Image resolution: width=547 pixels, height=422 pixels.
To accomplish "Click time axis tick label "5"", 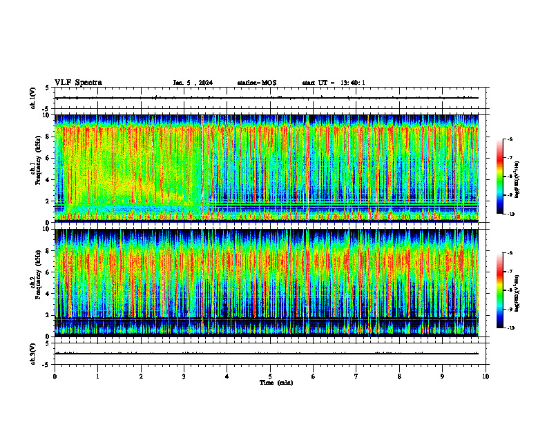I will (270, 376).
